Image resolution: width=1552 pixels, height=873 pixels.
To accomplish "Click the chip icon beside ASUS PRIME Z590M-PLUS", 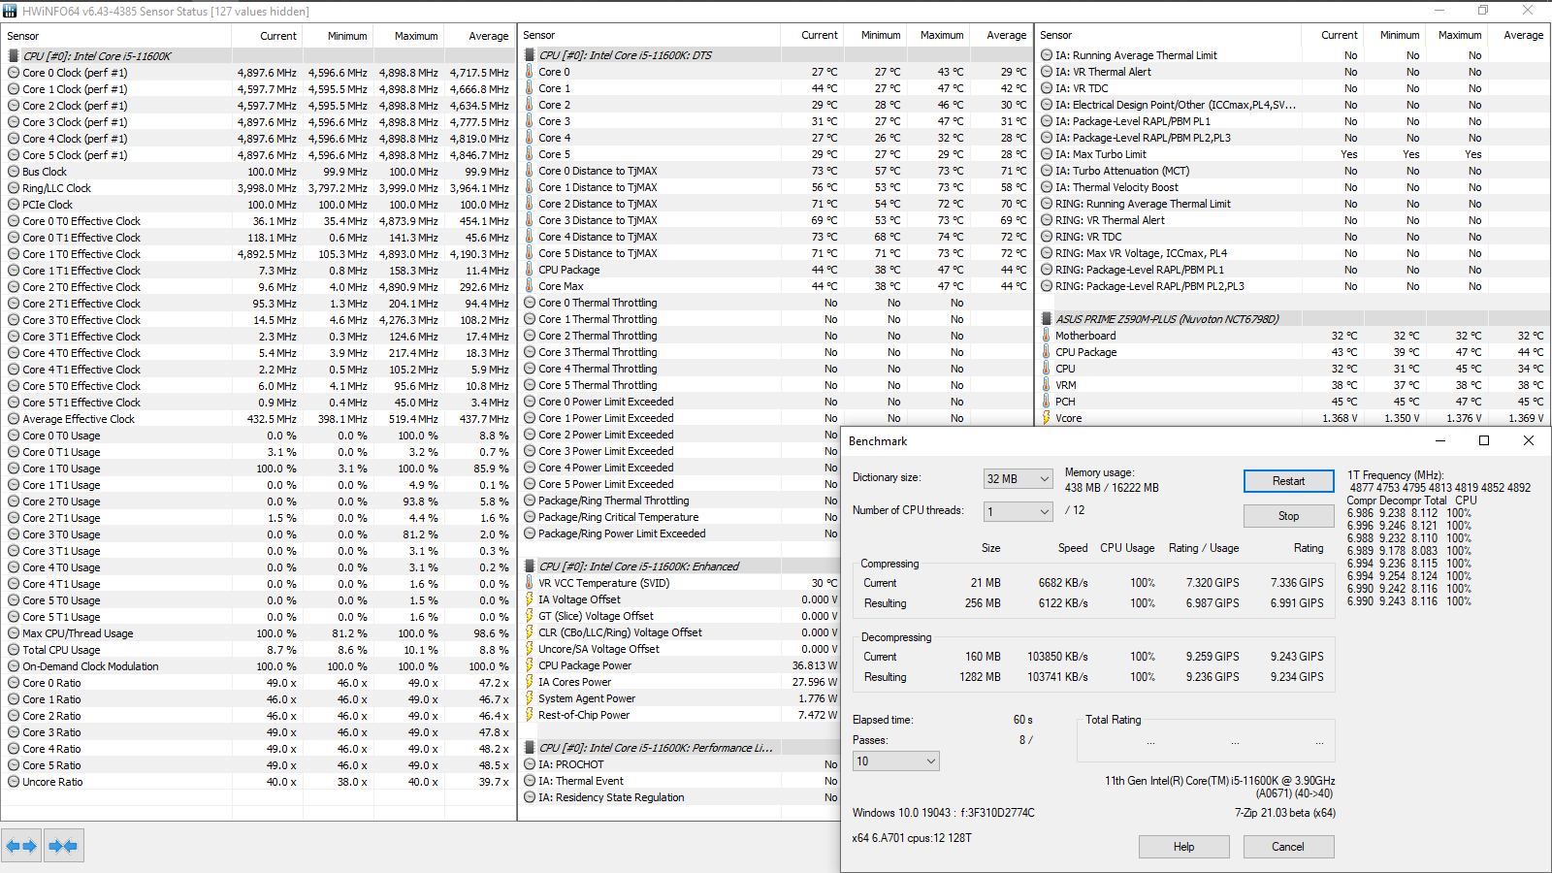I will click(x=1047, y=319).
